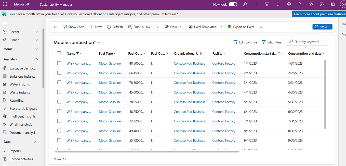Open Carbon activities under Data
This screenshot has height=166, width=346.
pyautogui.click(x=21, y=159)
